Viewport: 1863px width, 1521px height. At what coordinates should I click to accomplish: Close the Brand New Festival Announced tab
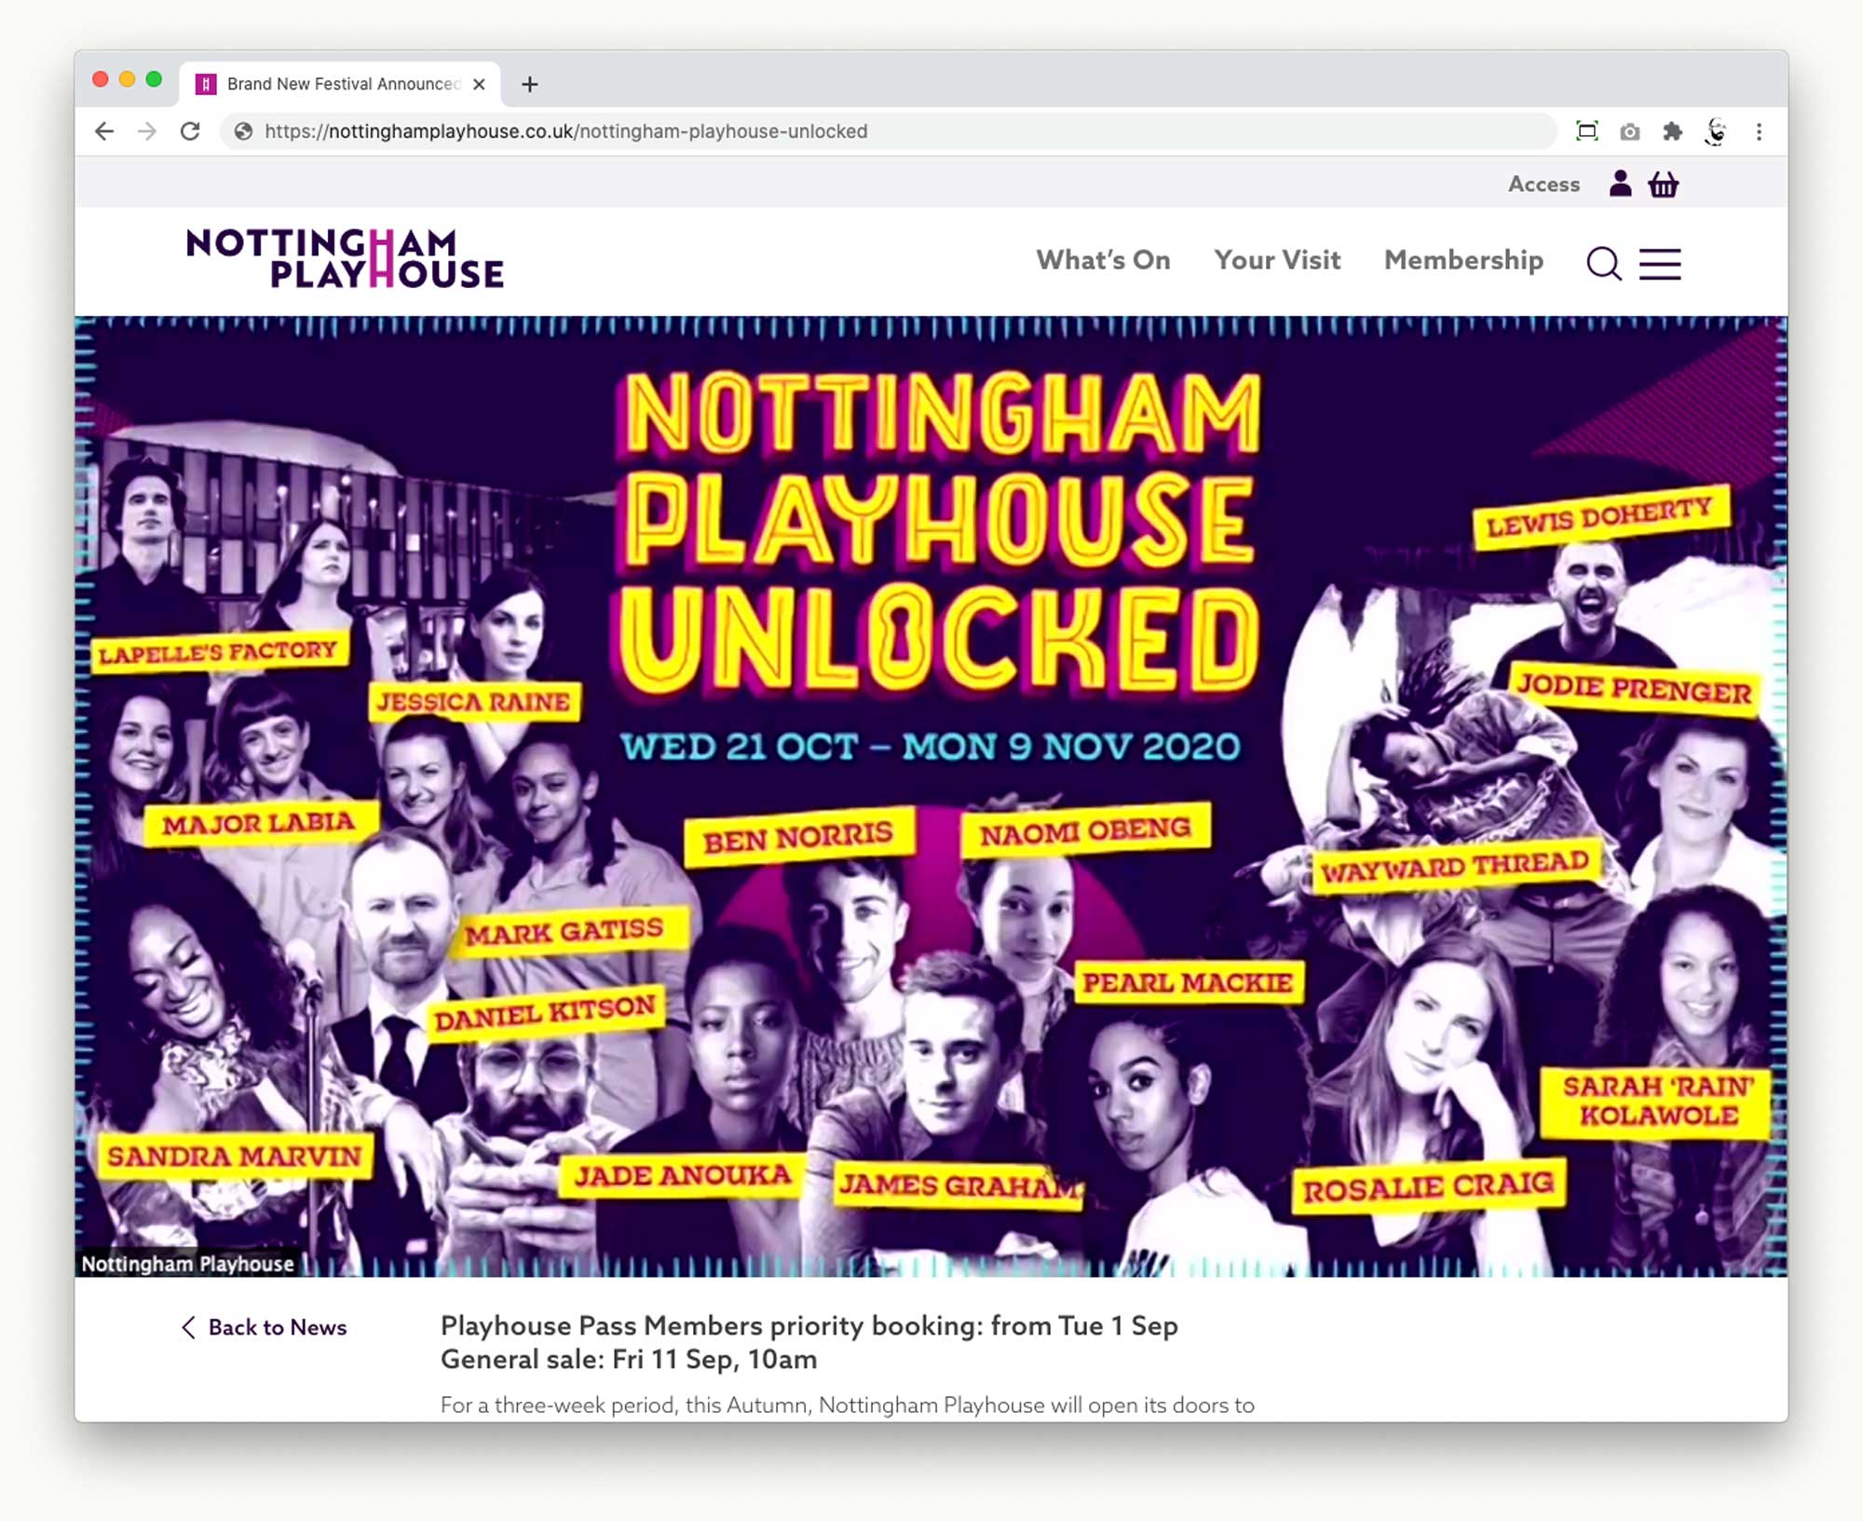click(x=479, y=84)
